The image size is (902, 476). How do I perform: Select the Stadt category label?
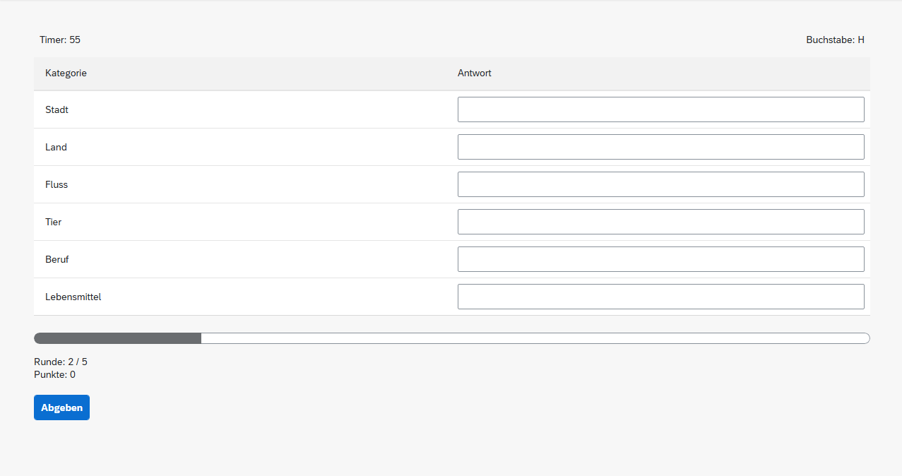[57, 110]
